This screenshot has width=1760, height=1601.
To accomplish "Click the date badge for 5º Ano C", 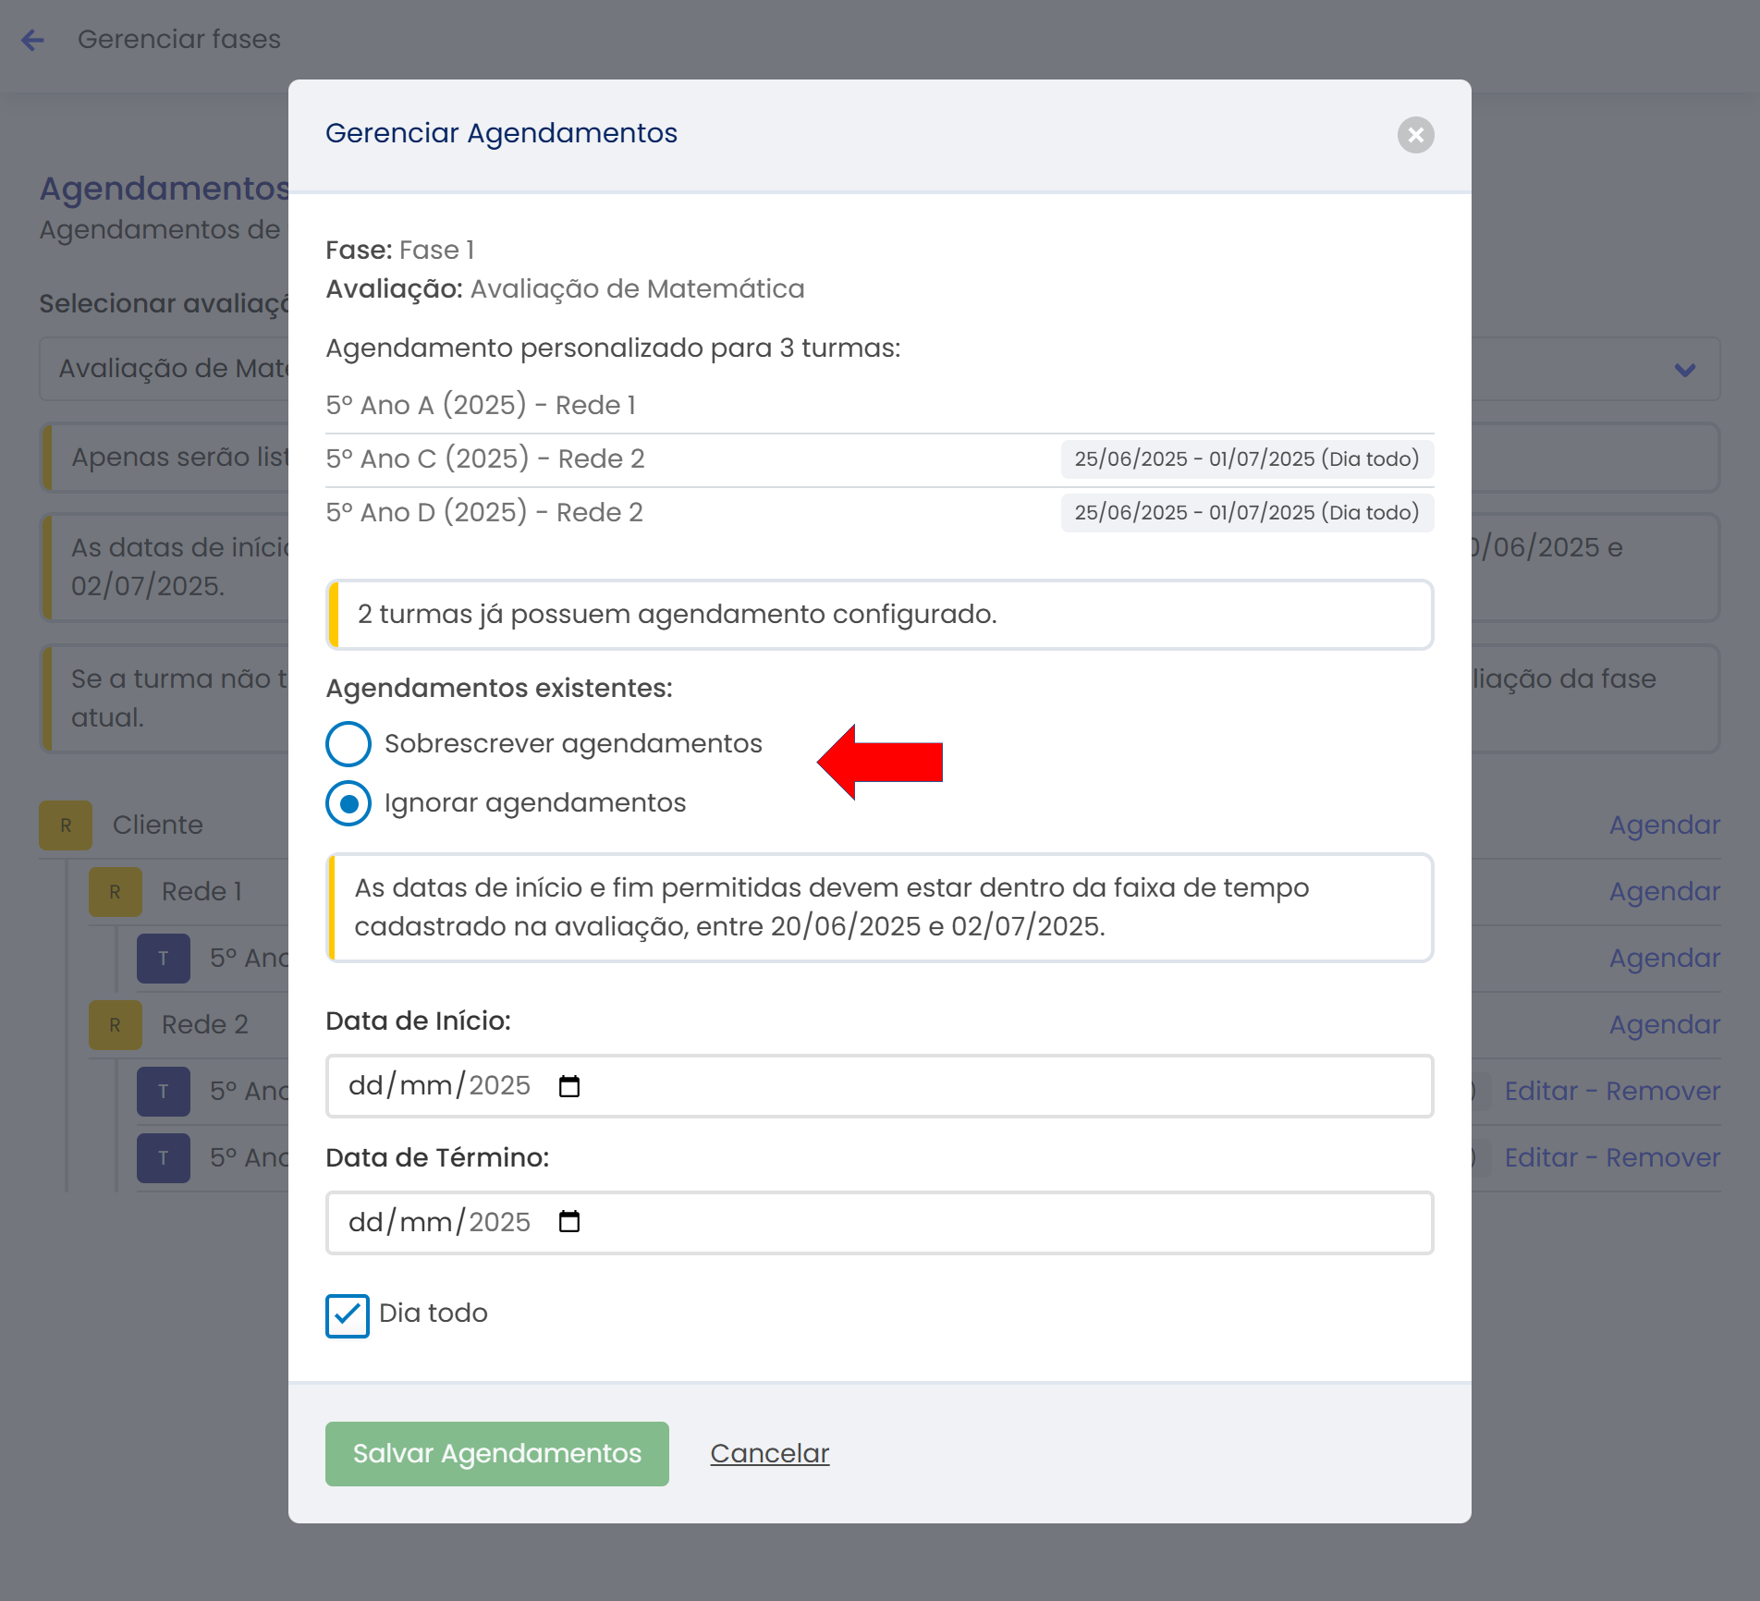I will pos(1247,458).
